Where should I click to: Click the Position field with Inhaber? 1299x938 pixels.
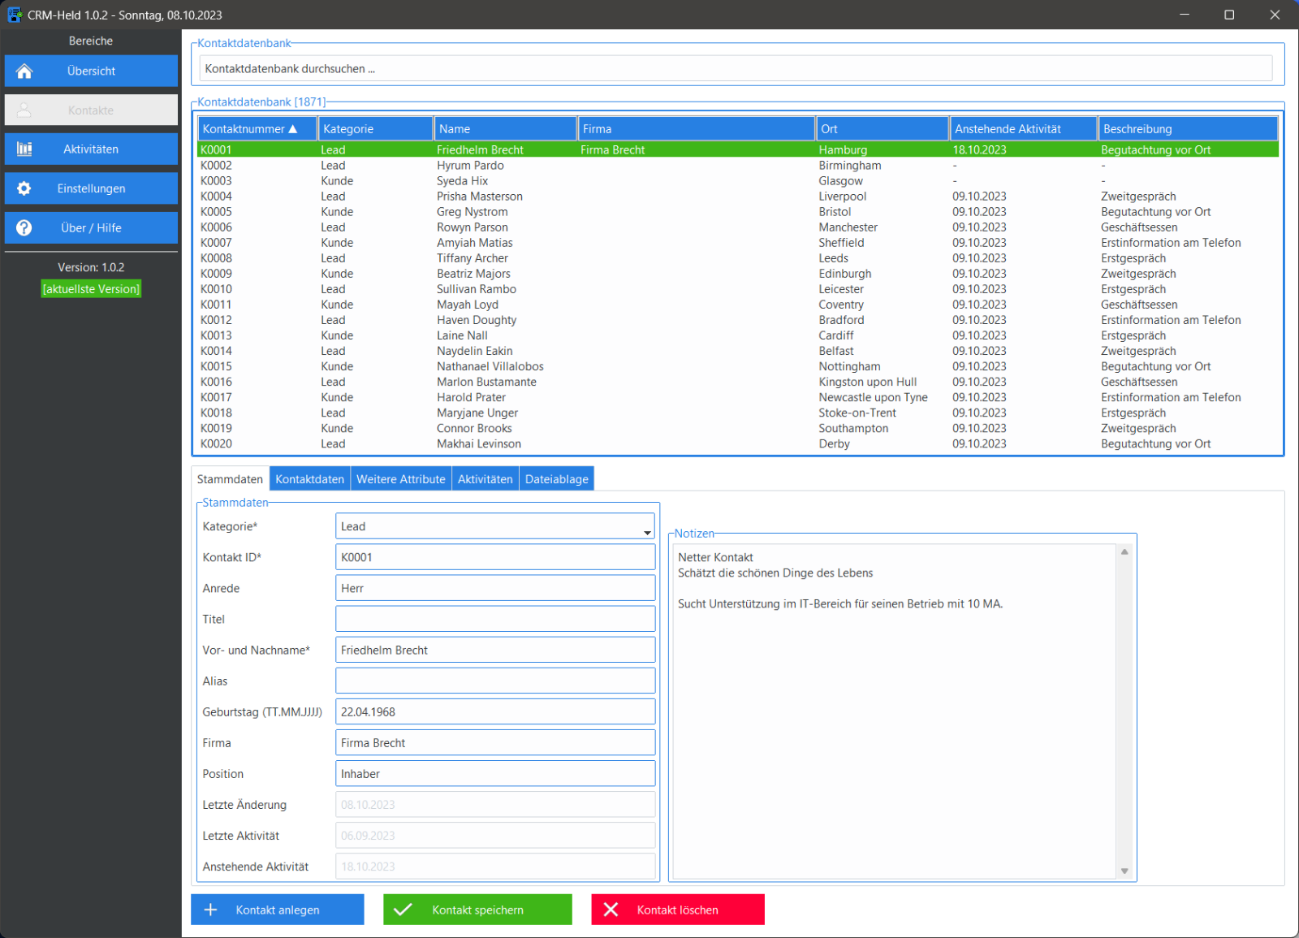coord(495,773)
